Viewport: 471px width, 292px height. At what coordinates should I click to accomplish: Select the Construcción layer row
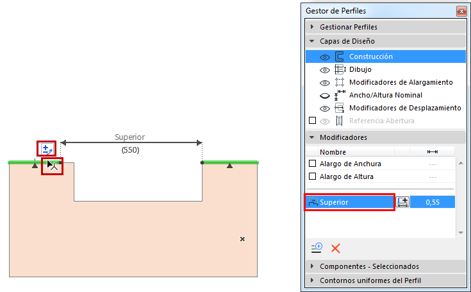(386, 56)
